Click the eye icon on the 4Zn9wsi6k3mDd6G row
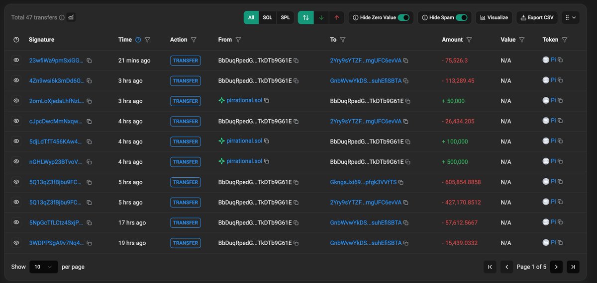This screenshot has height=283, width=597. pyautogui.click(x=16, y=80)
